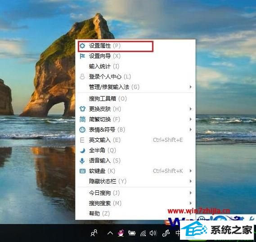Click the flag icon beside 设置向导

(x=82, y=56)
